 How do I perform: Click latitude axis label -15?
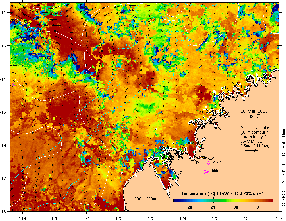3,112
